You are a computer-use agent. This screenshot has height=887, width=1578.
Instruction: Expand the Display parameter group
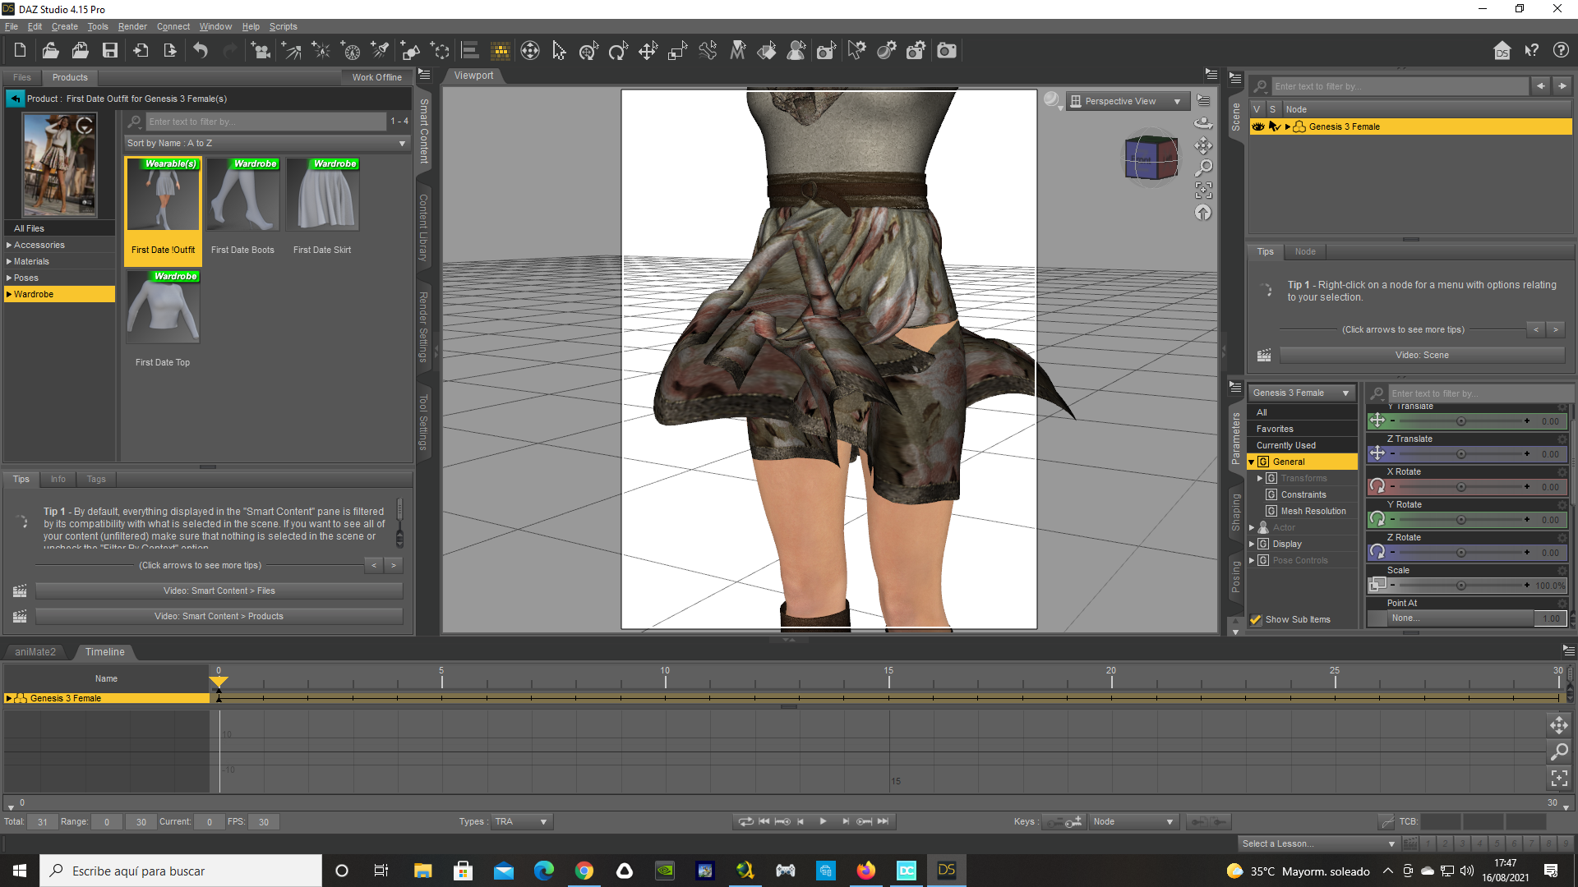1252,544
